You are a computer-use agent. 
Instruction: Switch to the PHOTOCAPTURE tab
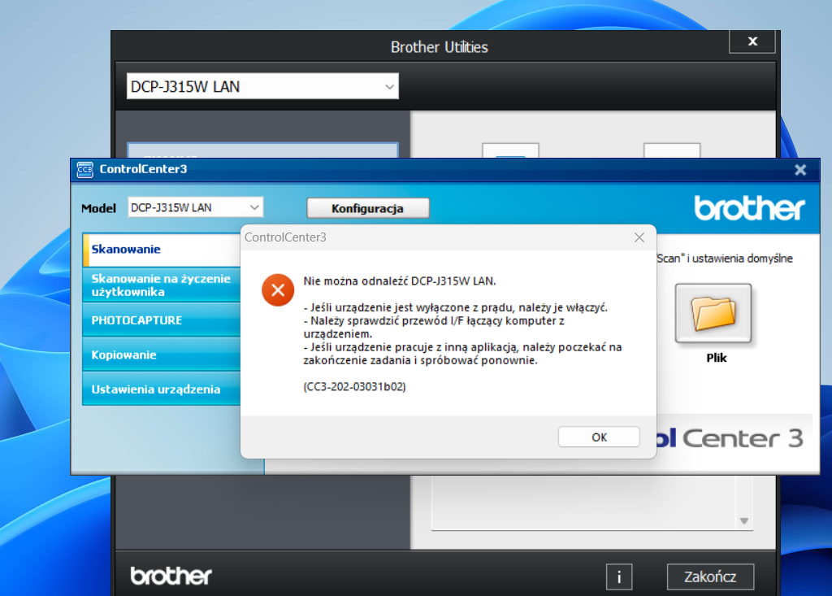[162, 320]
